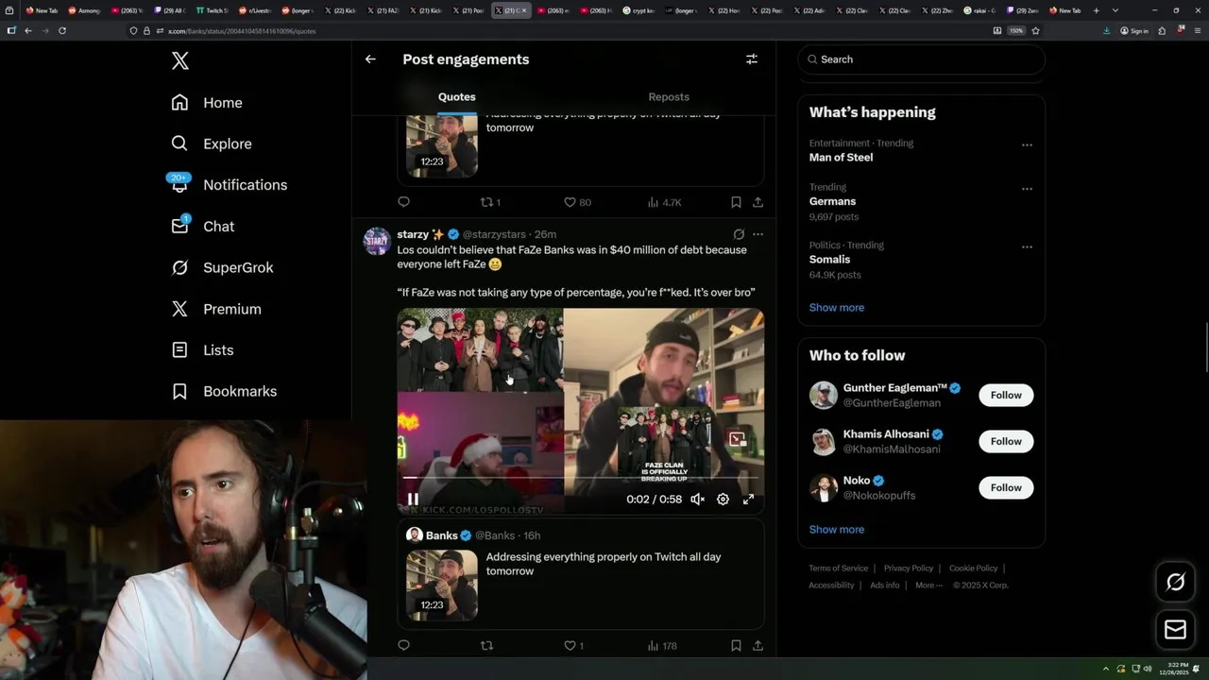
Task: Open Premium in the sidebar
Action: [216, 309]
